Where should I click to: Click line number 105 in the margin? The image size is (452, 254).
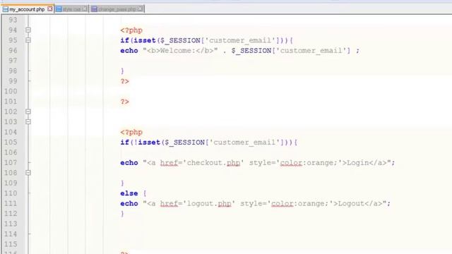pyautogui.click(x=11, y=143)
